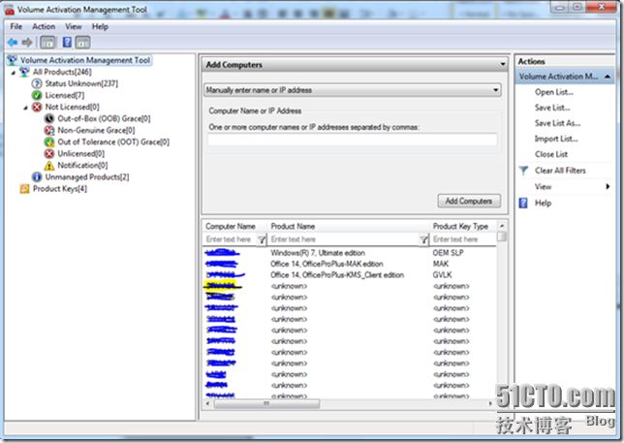
Task: Click the Non-Genuine Grace icon
Action: pyautogui.click(x=49, y=130)
